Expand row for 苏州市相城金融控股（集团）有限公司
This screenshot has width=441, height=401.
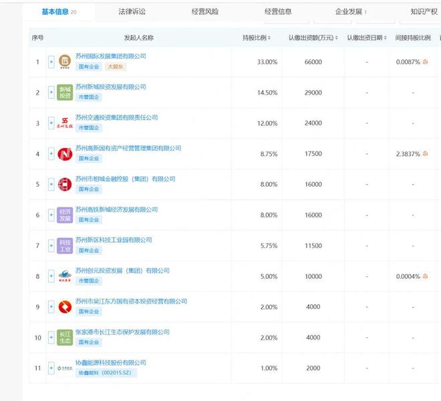[x=51, y=184]
